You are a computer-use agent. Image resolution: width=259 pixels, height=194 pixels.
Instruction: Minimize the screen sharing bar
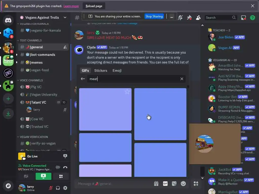(x=172, y=17)
